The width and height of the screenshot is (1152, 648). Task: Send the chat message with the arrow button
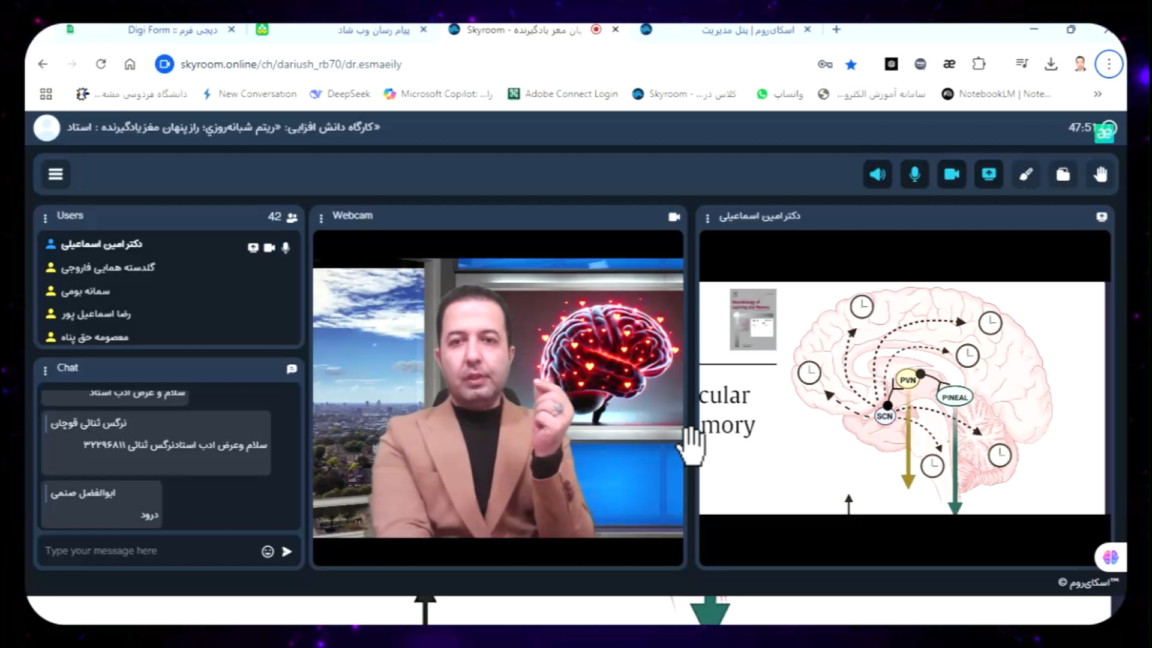pyautogui.click(x=287, y=551)
